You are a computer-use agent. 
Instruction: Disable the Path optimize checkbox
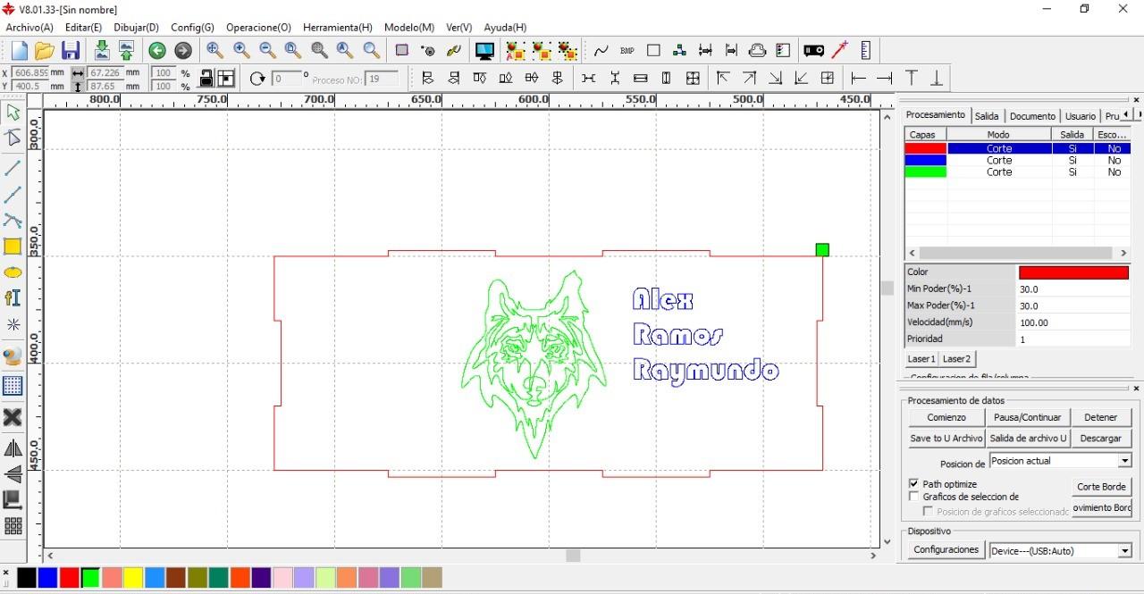(913, 484)
